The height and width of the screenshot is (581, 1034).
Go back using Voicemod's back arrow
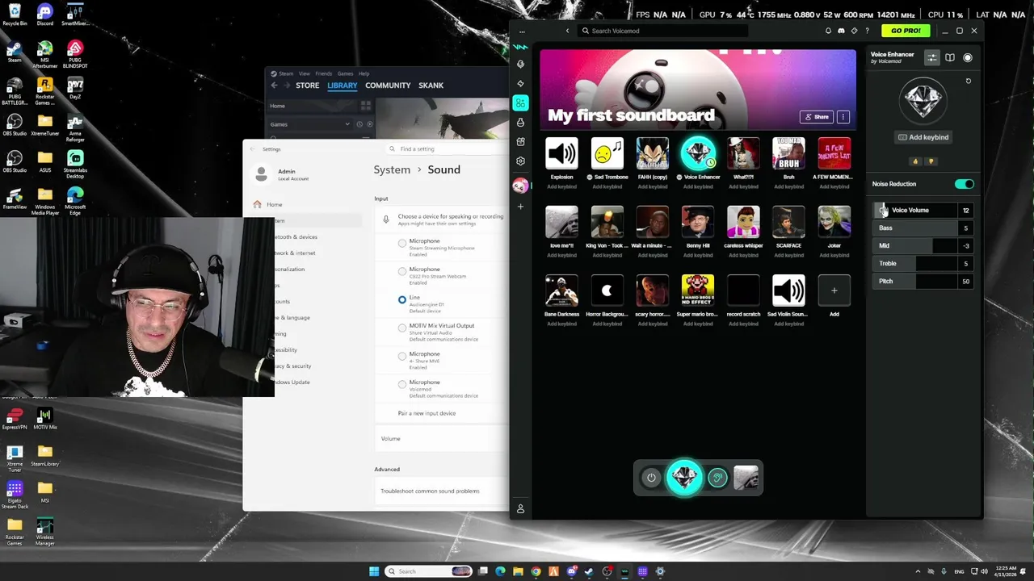tap(567, 31)
